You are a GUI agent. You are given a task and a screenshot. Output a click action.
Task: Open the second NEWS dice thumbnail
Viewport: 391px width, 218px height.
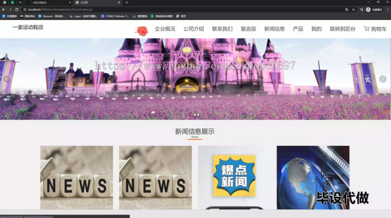[x=156, y=177]
